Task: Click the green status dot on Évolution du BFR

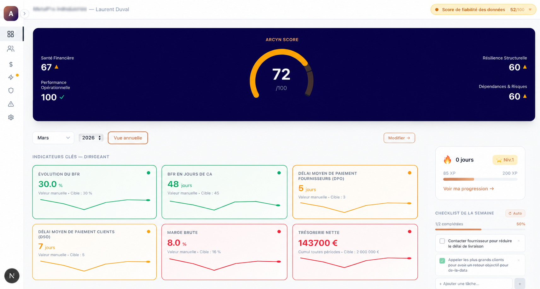Action: [148, 173]
